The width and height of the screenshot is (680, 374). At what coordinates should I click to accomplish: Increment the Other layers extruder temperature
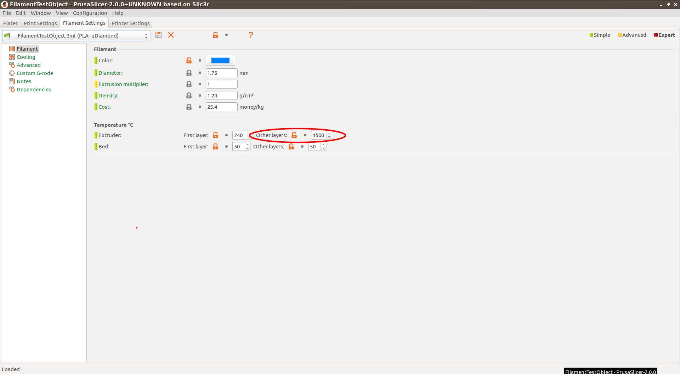click(329, 134)
